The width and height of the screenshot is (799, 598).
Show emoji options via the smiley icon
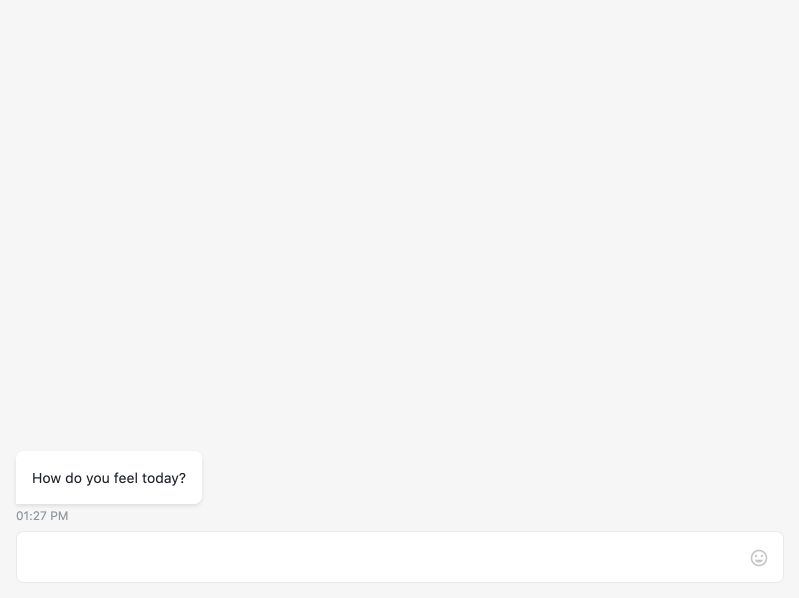(x=758, y=557)
